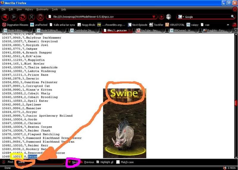Switch to the Fragbite - Foru... tab
The width and height of the screenshot is (238, 170).
tap(217, 30)
